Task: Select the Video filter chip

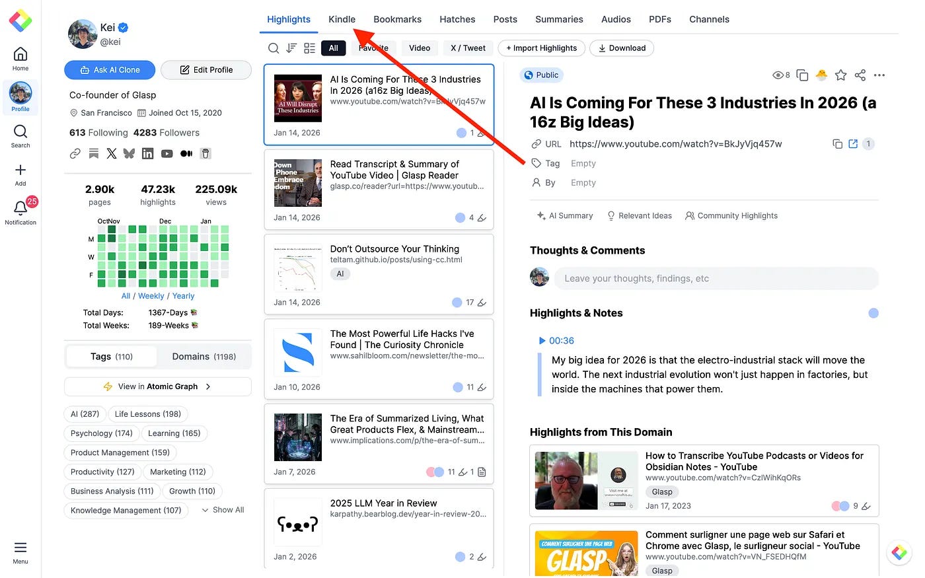Action: (420, 48)
